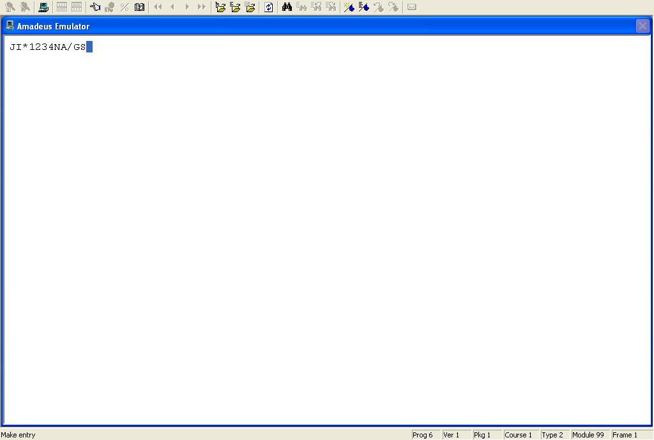Click 'Prog 6' in the status bar
654x440 pixels.
423,435
